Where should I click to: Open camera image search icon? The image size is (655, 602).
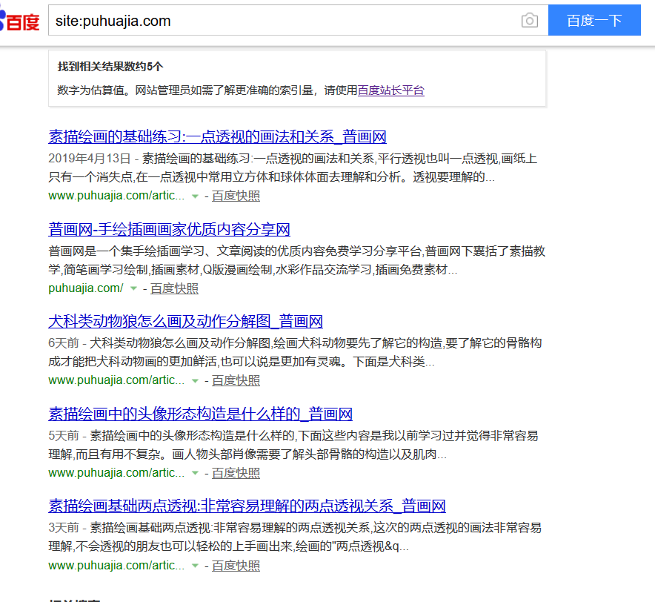(x=529, y=20)
